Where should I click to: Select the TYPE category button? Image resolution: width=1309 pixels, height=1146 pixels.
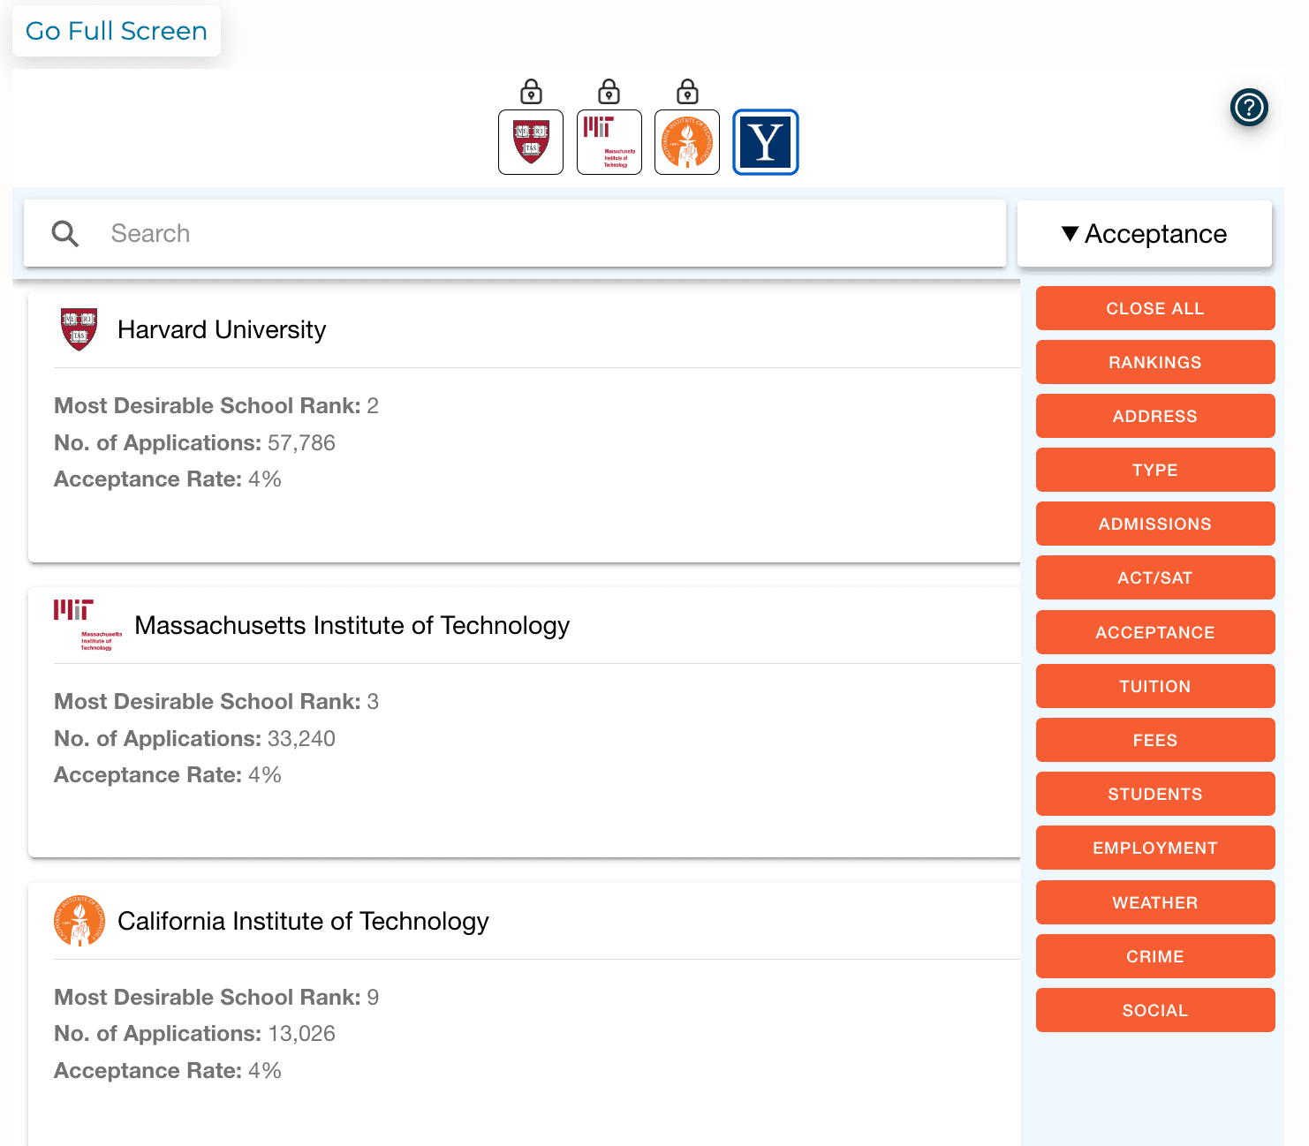click(x=1155, y=470)
